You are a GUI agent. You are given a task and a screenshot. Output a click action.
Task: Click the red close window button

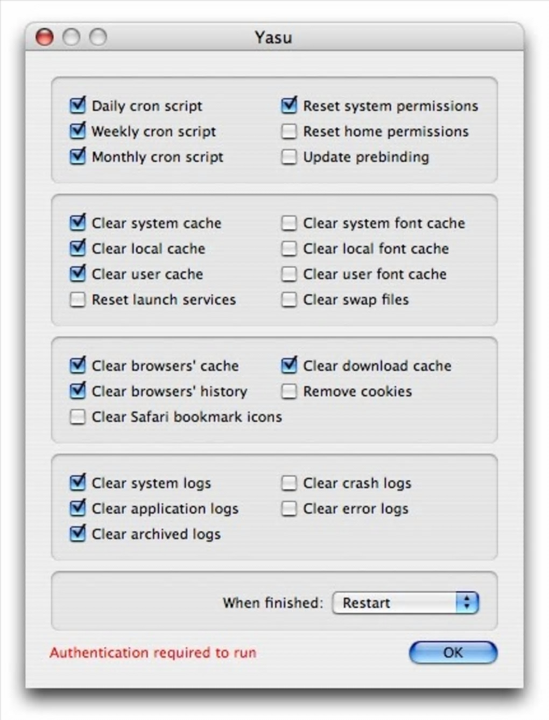click(x=45, y=37)
